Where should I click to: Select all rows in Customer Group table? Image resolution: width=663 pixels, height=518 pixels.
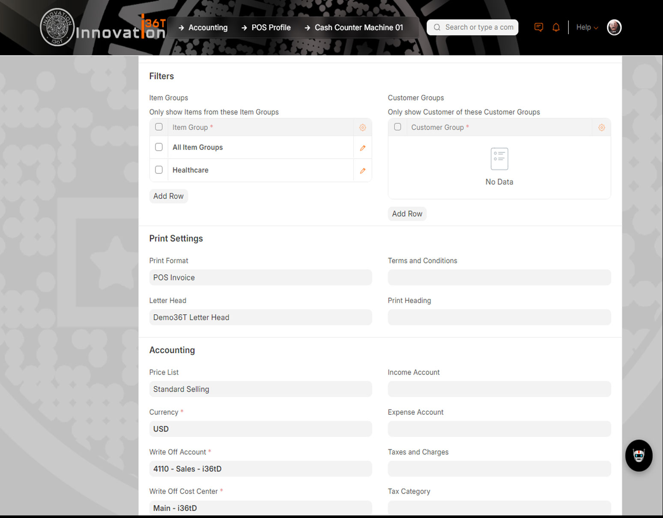tap(397, 127)
